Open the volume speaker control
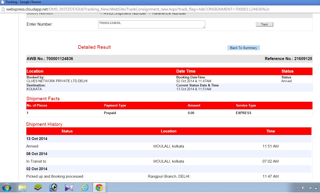320x193 pixels. pyautogui.click(x=303, y=188)
